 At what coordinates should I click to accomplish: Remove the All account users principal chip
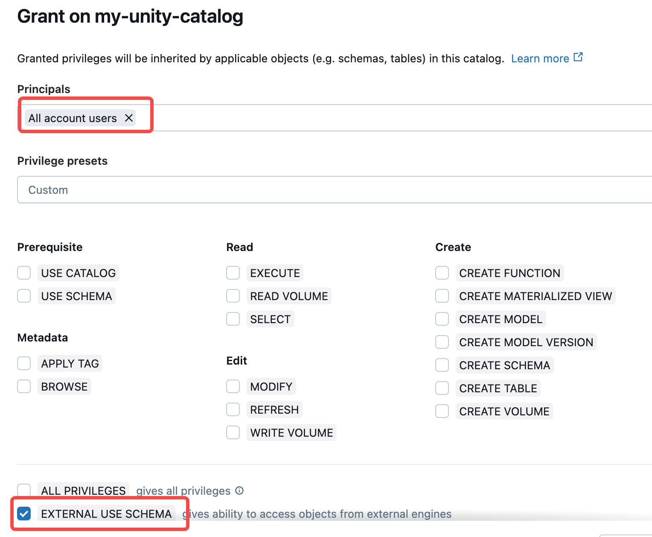coord(128,118)
